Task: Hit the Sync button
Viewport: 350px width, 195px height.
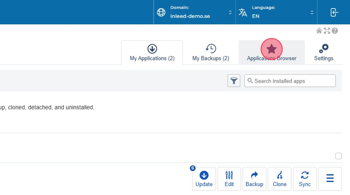Action: pos(305,179)
